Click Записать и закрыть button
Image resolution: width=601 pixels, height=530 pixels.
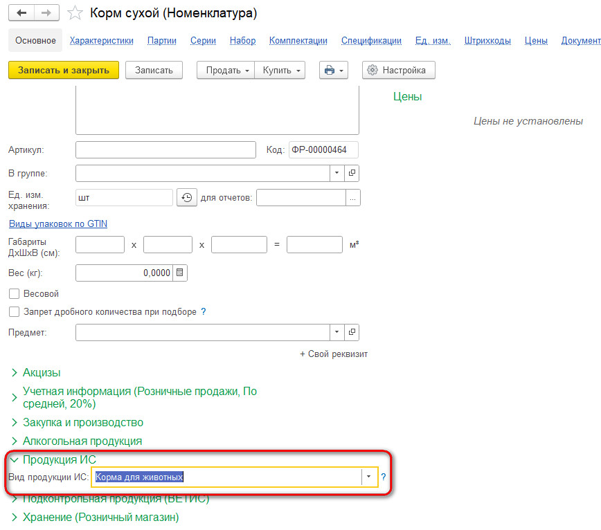64,70
